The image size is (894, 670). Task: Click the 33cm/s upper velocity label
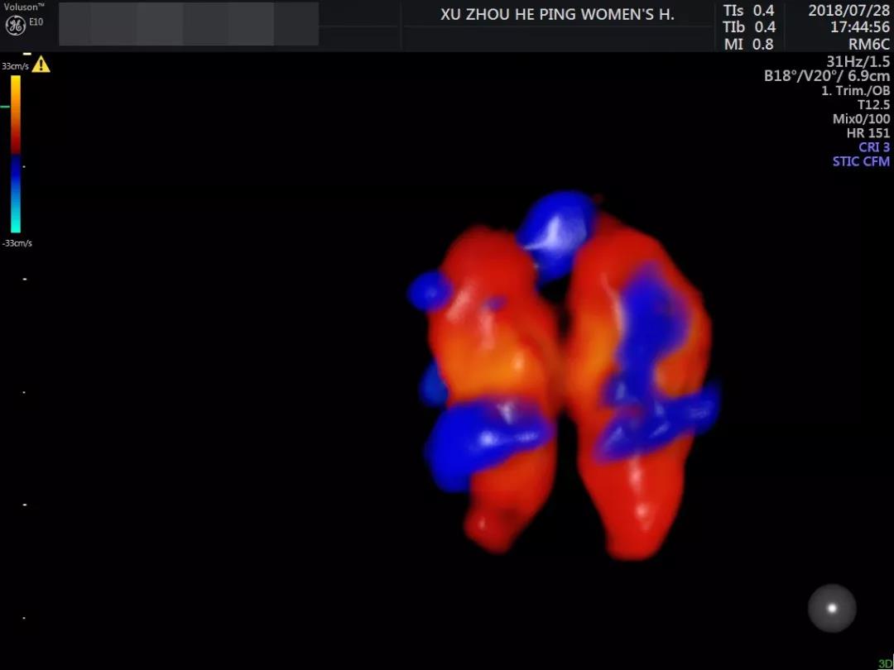coord(15,65)
